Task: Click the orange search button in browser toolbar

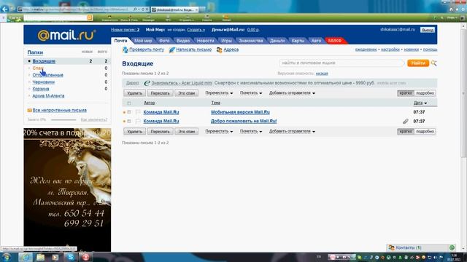Action: point(90,17)
